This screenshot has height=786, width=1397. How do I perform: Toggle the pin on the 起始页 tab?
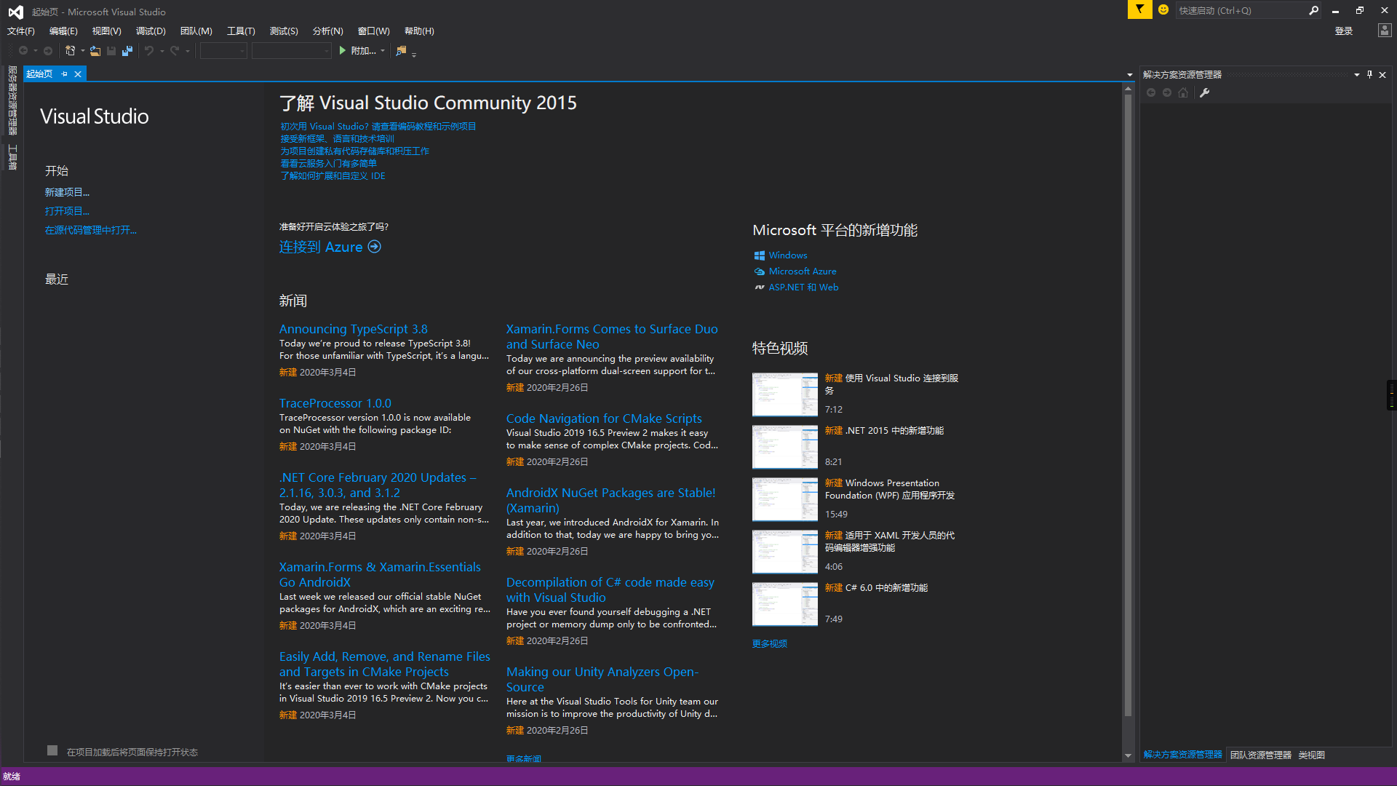(x=65, y=74)
